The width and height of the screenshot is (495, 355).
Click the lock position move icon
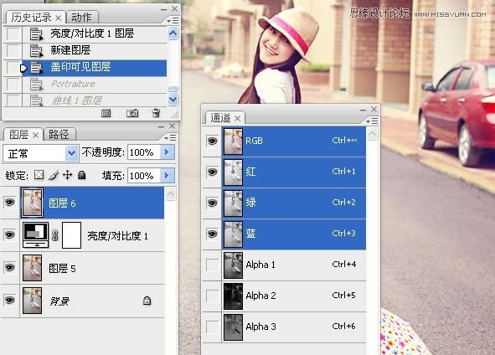pyautogui.click(x=68, y=175)
